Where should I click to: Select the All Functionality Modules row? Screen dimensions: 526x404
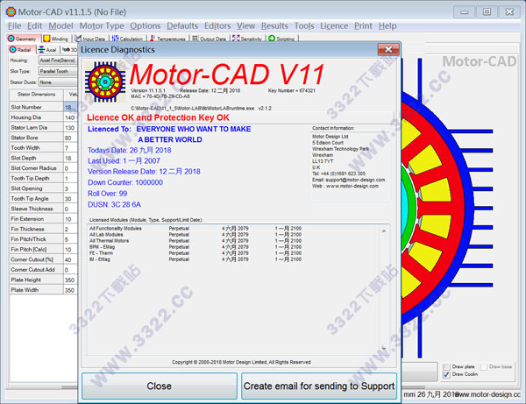tap(195, 229)
